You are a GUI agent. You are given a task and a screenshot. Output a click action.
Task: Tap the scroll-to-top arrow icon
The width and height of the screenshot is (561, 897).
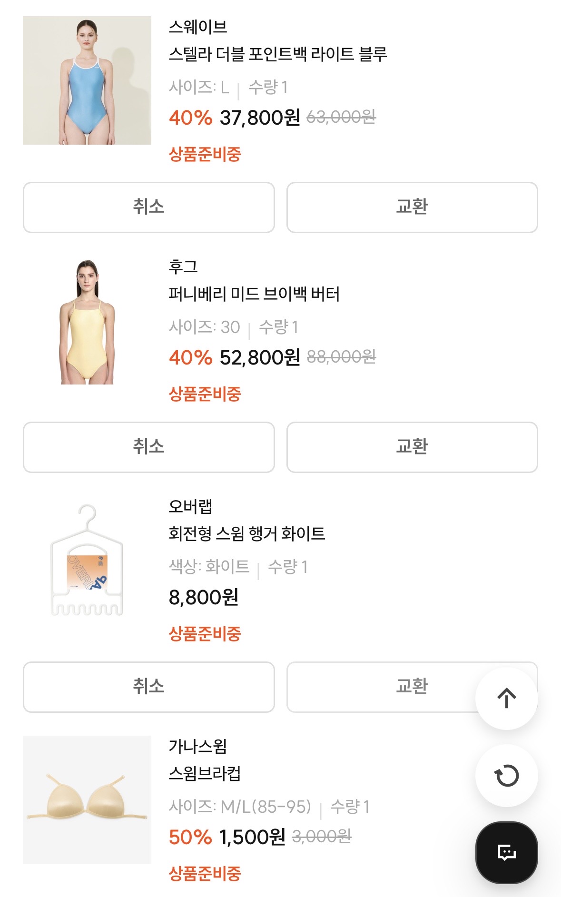point(506,698)
